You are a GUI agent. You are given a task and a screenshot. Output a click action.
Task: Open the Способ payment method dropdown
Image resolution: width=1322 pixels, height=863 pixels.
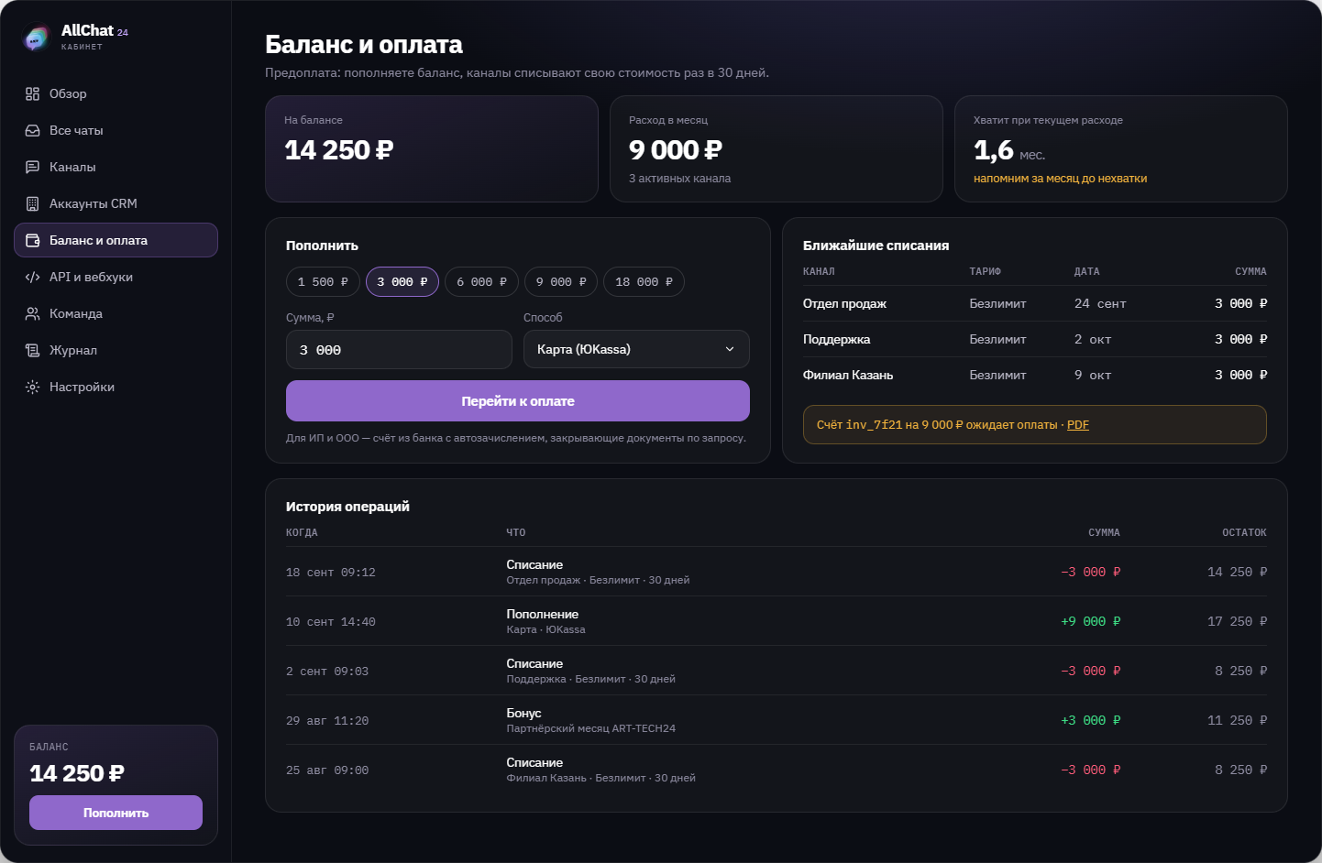pos(636,349)
